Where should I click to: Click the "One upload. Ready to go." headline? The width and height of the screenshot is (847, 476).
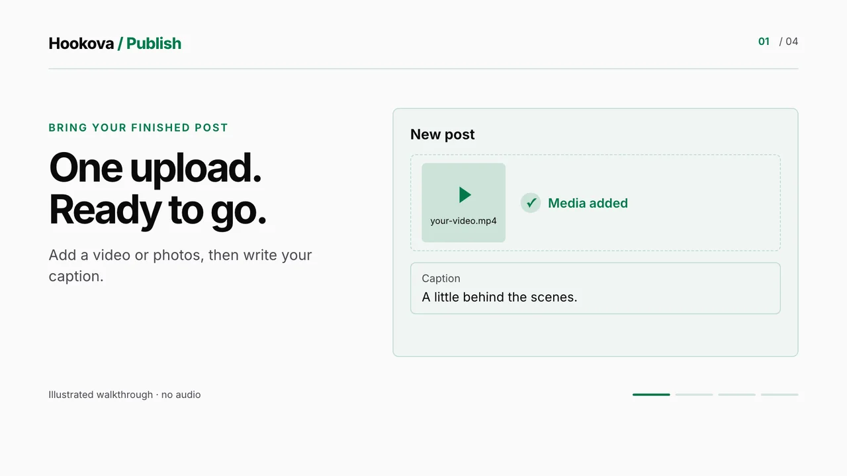157,189
